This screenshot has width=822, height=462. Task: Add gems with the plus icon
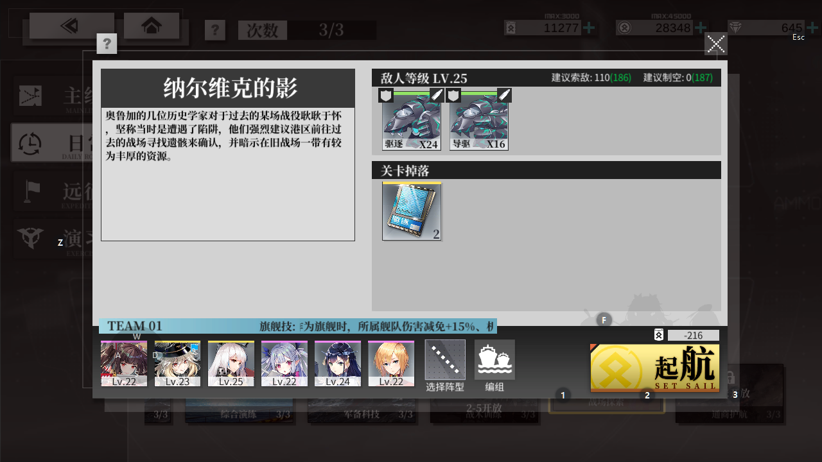[x=812, y=28]
